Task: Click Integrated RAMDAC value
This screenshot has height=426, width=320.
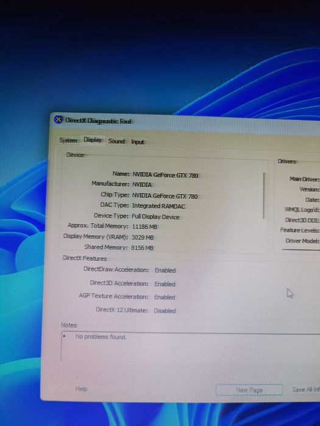Action: 158,206
